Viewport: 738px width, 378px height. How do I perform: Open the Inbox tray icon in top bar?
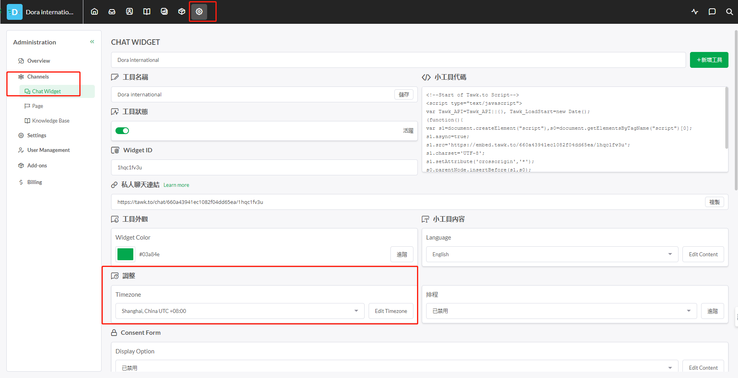(x=112, y=12)
